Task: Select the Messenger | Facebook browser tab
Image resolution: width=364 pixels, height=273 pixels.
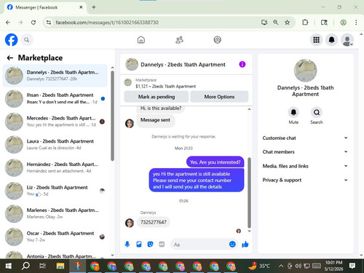Action: pos(45,7)
